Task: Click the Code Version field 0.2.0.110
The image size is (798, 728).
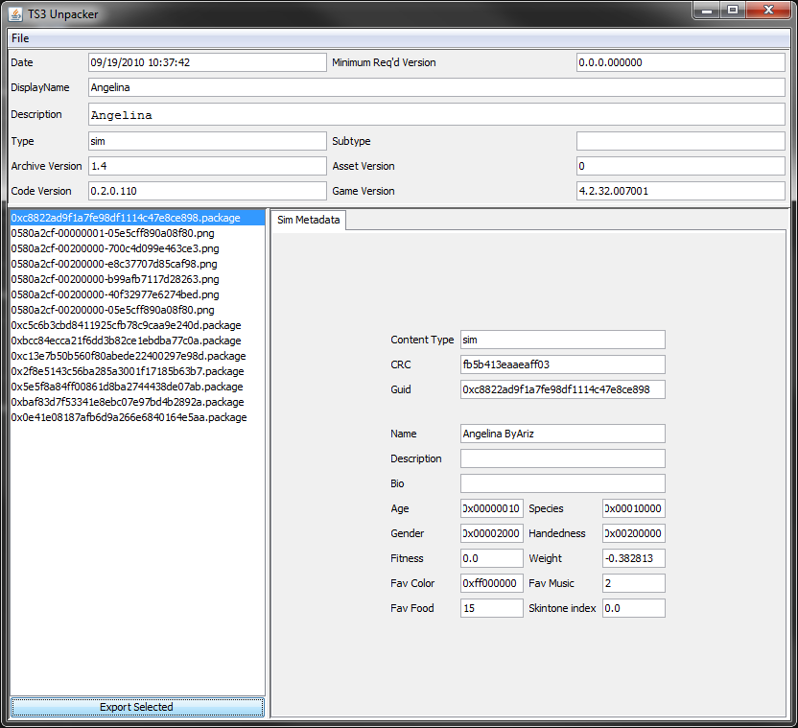Action: (207, 191)
